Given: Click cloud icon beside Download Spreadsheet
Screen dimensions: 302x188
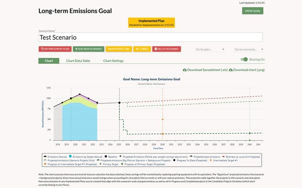Looking at the screenshot, I should (185, 70).
